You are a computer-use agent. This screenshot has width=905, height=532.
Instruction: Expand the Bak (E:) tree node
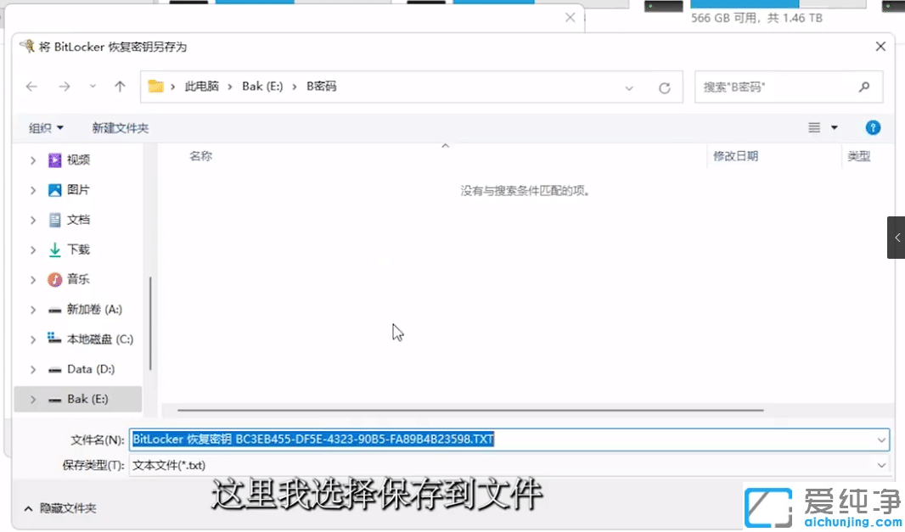pyautogui.click(x=33, y=400)
